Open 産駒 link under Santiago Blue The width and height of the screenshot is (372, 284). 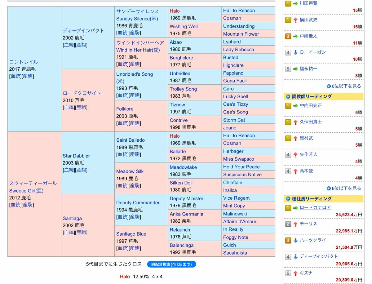click(135, 248)
